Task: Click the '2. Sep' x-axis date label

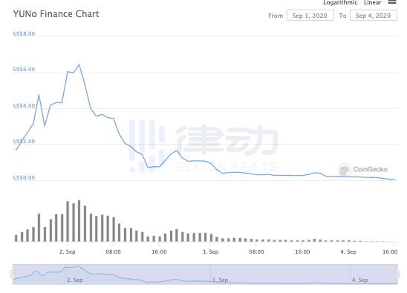Action: (x=68, y=251)
